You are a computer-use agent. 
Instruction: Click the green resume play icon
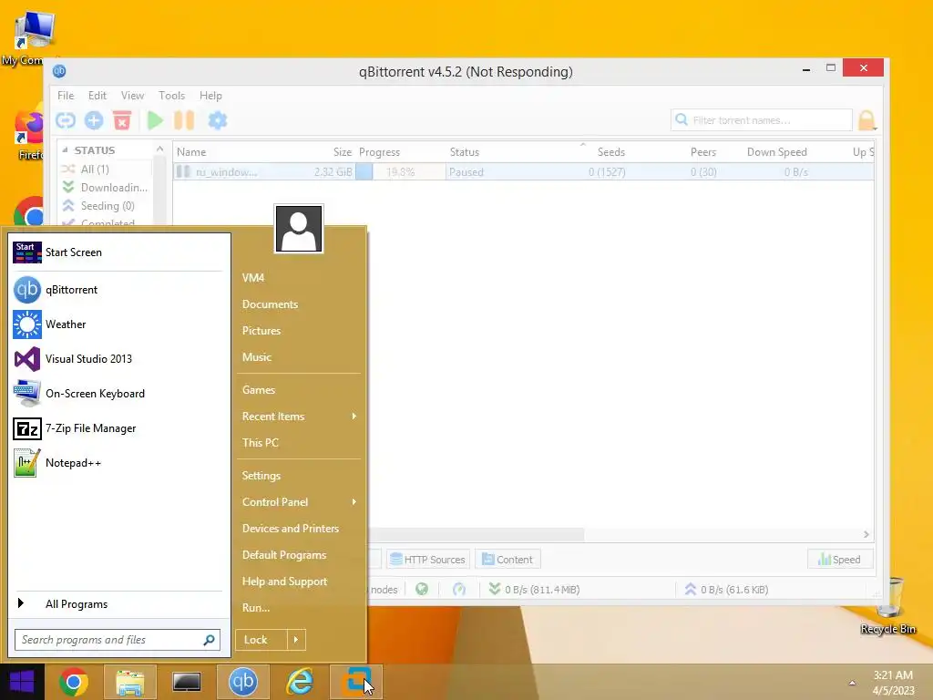click(155, 120)
